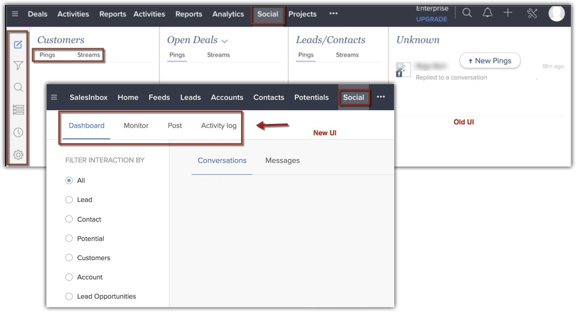Screen dimensions: 576x317
Task: Open the hamburger menu in Old UI navbar
Action: pos(15,14)
